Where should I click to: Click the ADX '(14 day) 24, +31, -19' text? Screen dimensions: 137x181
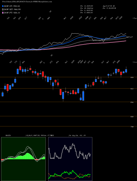click(x=77, y=135)
